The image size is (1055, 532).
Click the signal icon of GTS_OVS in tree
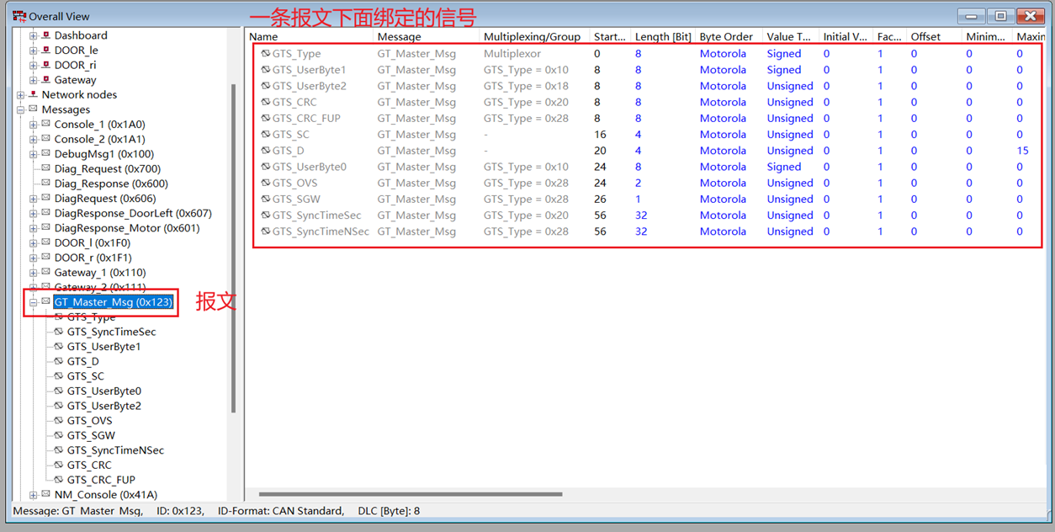pos(59,421)
